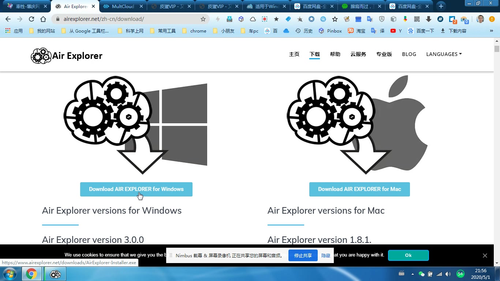Click the Chrome taskbar icon
Viewport: 500px width, 281px height.
pos(31,274)
